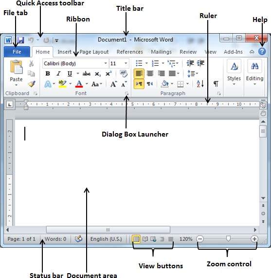
Task: Toggle Bold formatting
Action: coord(48,74)
